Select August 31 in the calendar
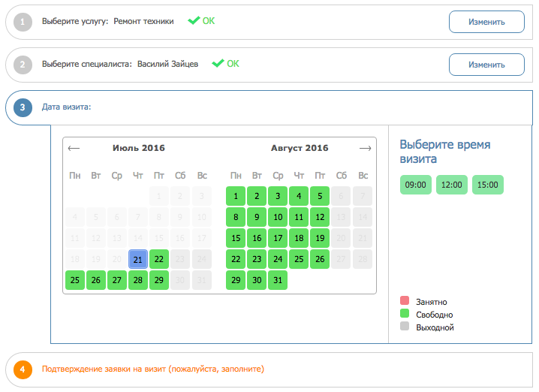This screenshot has height=392, width=539. click(x=278, y=280)
